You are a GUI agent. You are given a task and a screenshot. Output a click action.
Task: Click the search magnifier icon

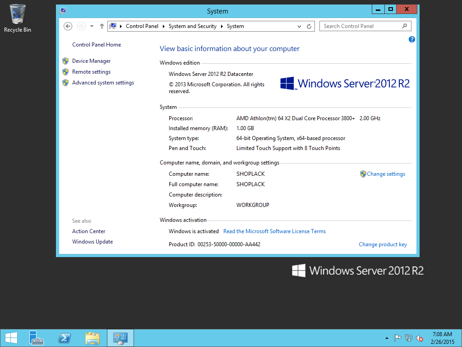pyautogui.click(x=405, y=26)
